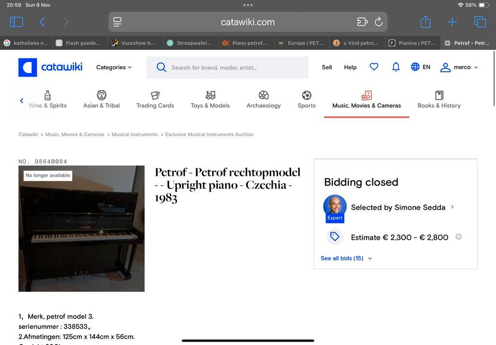Reload the page with the refresh icon
This screenshot has height=345, width=496.
click(x=378, y=22)
